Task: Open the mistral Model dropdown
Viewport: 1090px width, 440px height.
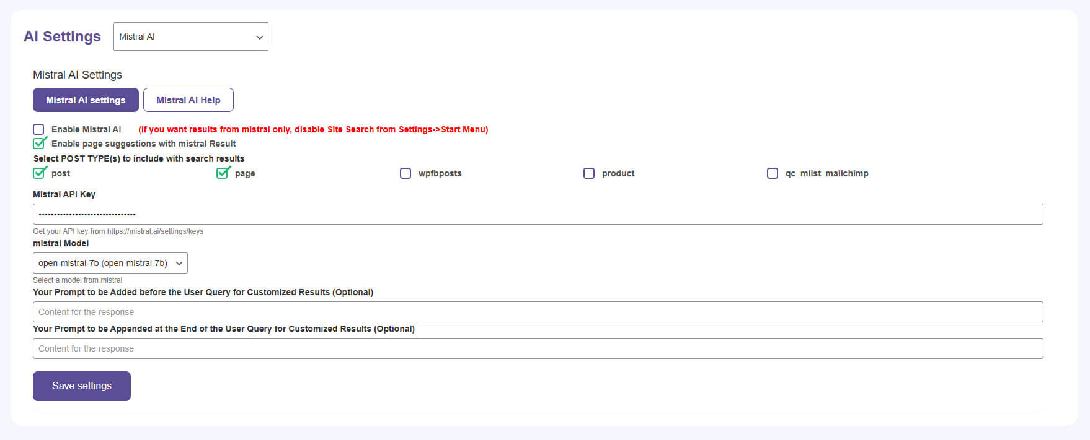Action: (110, 263)
